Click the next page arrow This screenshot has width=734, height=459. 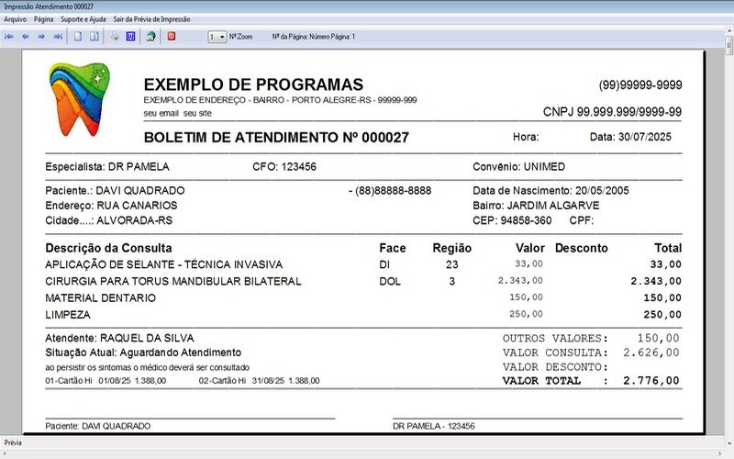click(41, 37)
